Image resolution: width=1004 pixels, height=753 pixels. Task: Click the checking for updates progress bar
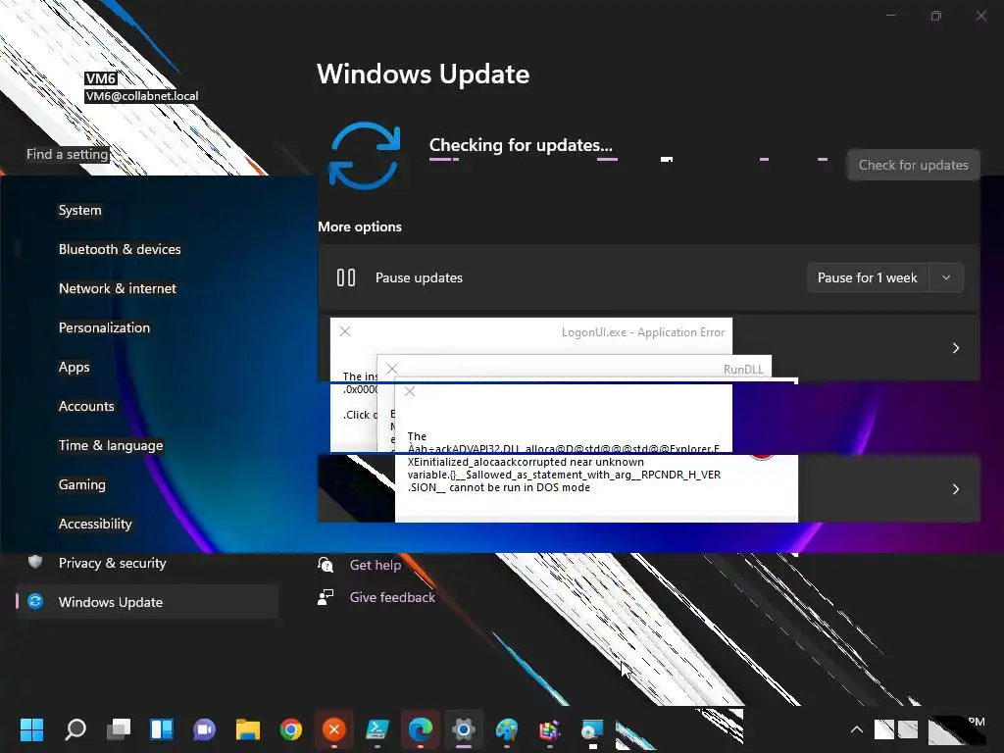pos(628,159)
